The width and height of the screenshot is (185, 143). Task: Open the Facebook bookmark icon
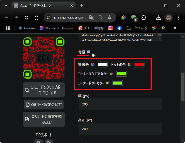tap(119, 28)
